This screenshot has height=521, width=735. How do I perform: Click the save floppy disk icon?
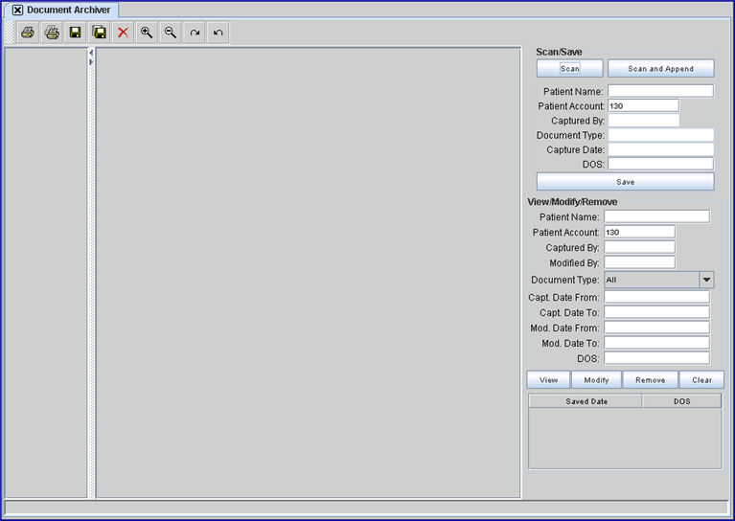click(x=75, y=33)
